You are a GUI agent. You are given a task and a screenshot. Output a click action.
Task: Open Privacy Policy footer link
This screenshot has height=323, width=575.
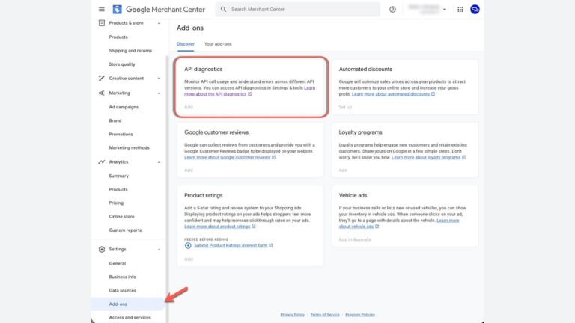coord(292,315)
